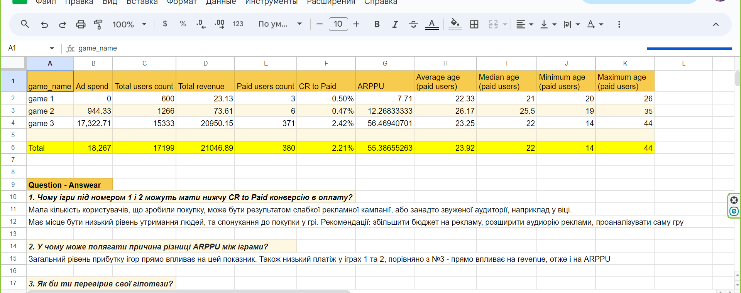Select row 6 header
This screenshot has height=293, width=741.
coord(13,147)
